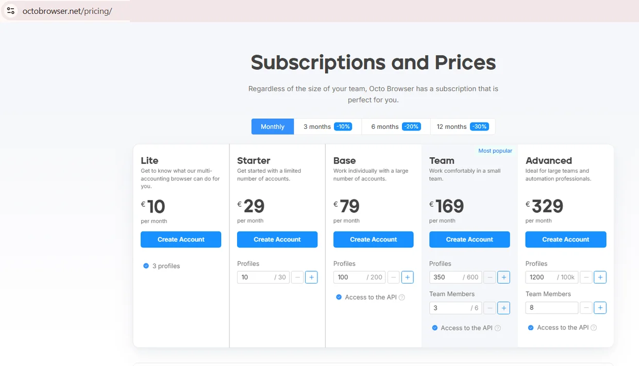Click the €79 price on Base plan
Screen dimensions: 639x366
coord(346,206)
